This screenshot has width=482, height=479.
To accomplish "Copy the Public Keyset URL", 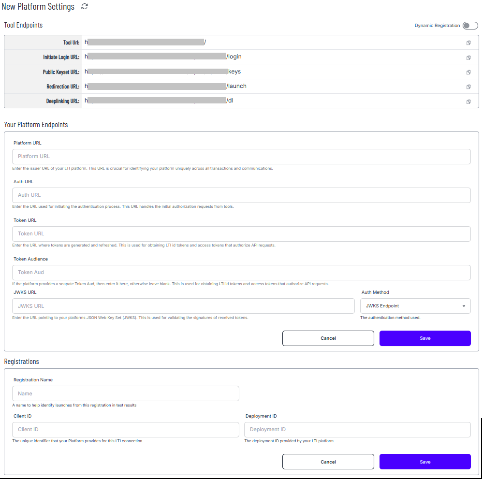I will 468,72.
